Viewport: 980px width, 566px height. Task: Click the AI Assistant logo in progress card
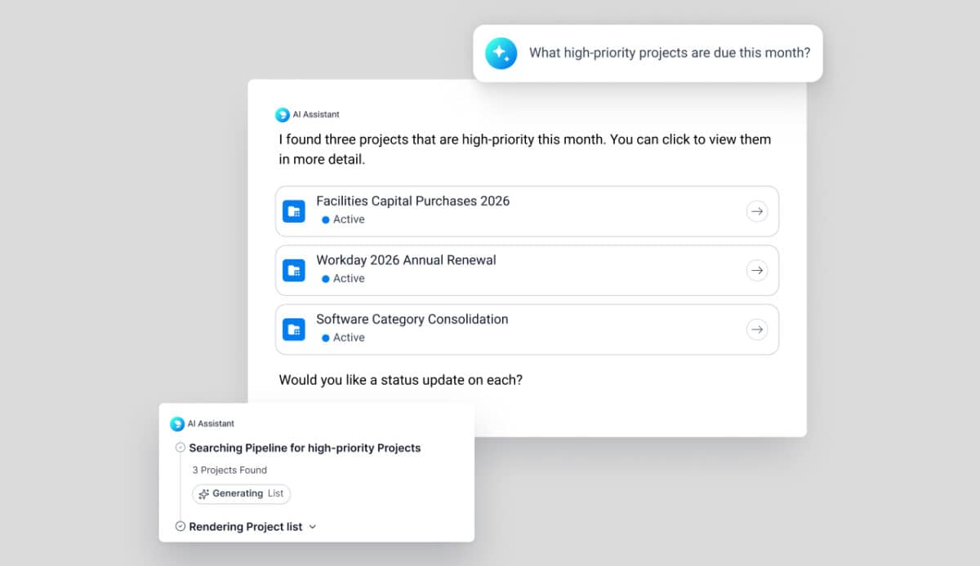177,424
